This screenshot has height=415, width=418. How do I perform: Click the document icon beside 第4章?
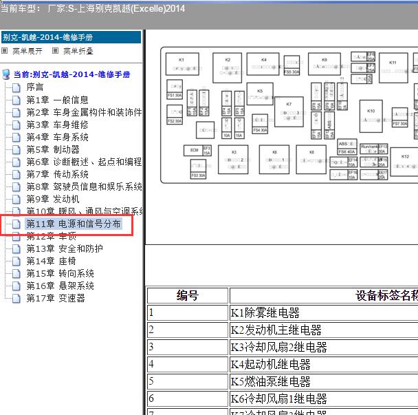(x=16, y=137)
